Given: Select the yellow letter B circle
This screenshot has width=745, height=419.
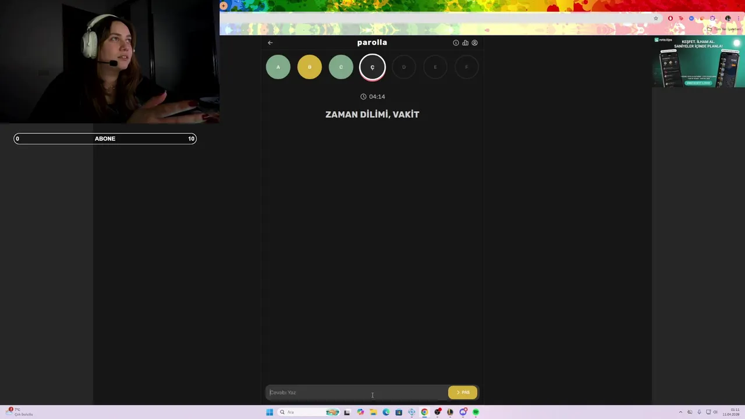Looking at the screenshot, I should coord(310,67).
